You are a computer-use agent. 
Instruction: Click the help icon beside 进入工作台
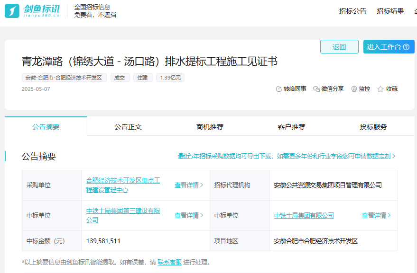406,47
